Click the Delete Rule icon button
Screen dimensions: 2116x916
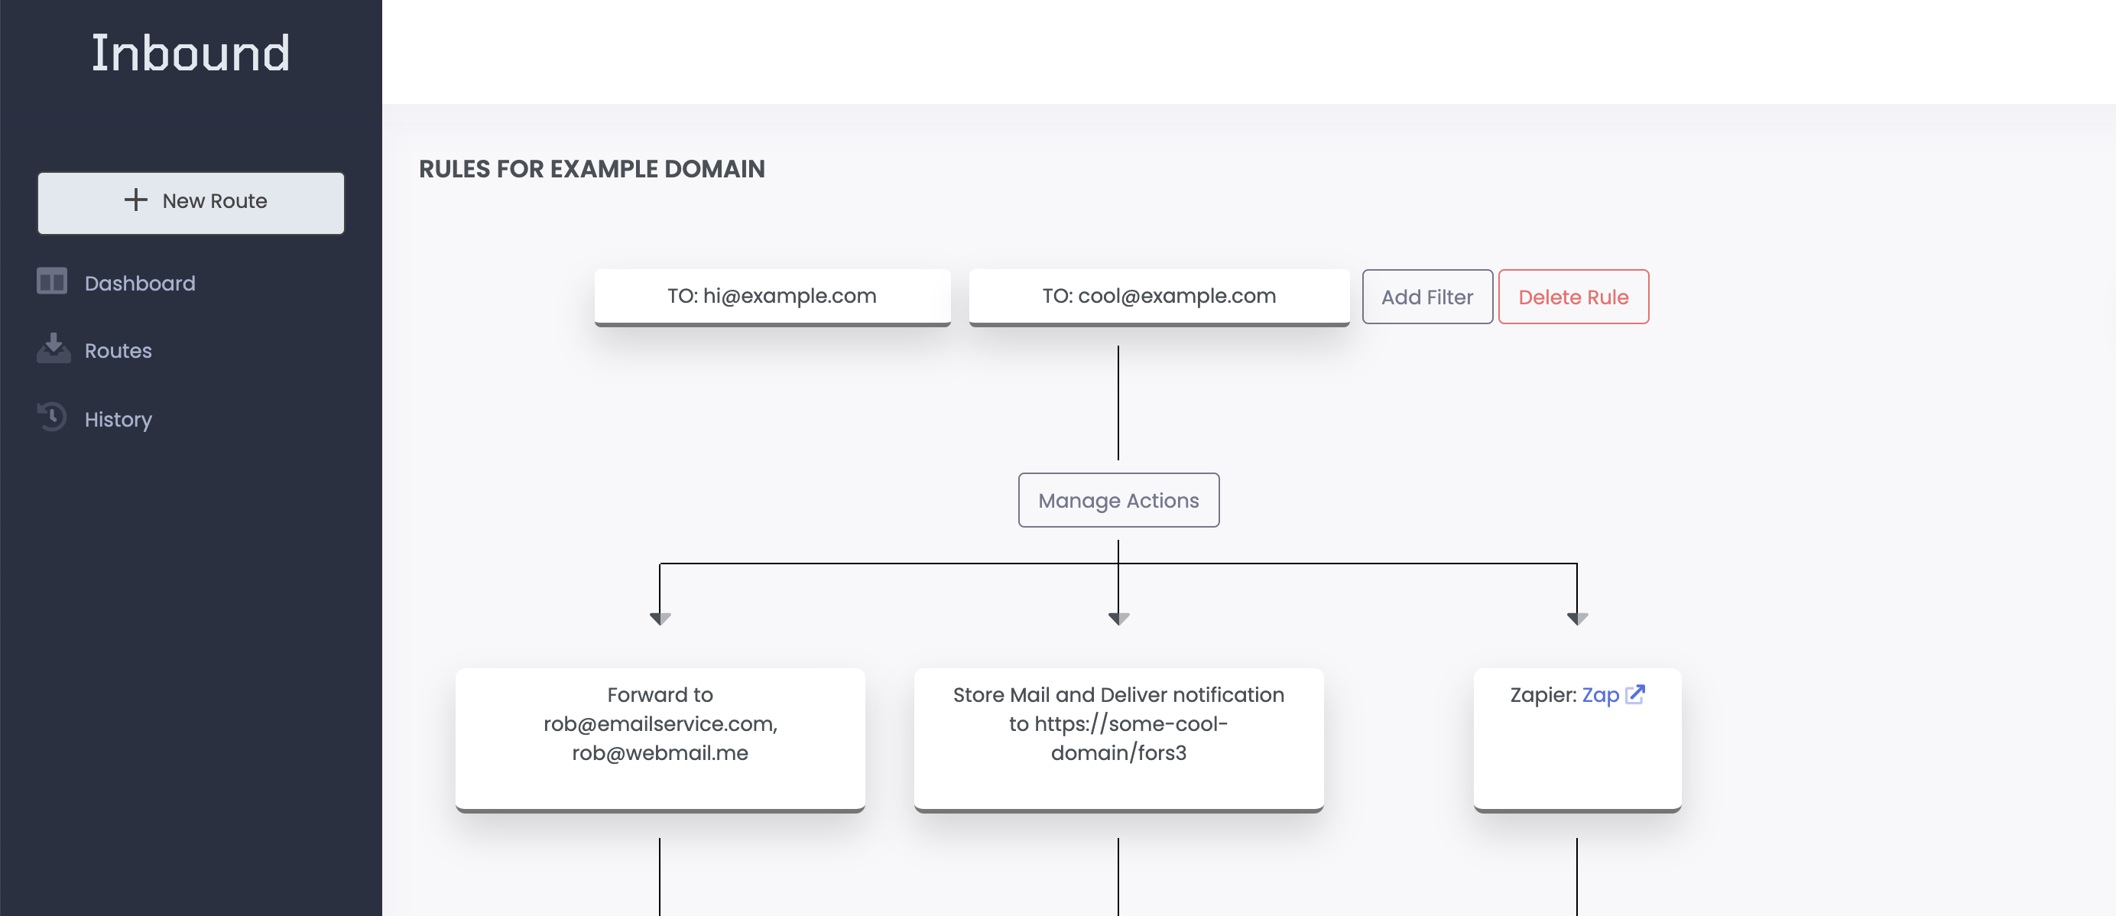[1573, 297]
